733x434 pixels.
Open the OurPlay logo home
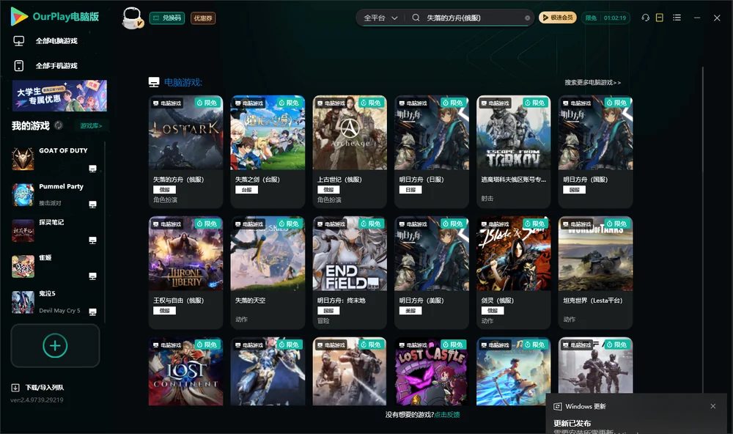[55, 17]
